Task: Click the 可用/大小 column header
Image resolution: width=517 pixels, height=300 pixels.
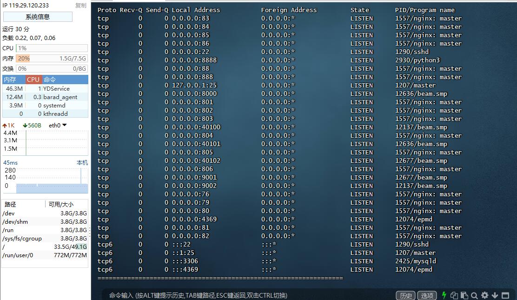Action: pos(61,204)
